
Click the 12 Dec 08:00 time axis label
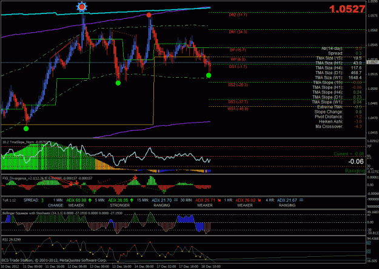coord(77,267)
